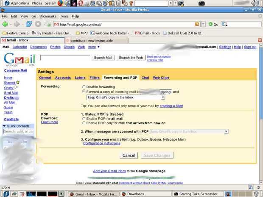Viewport: 263px width, 197px height.
Task: Click the search engine Google icon
Action: click(224, 24)
